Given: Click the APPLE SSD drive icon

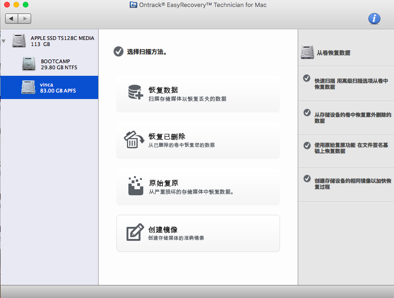Looking at the screenshot, I should point(19,41).
